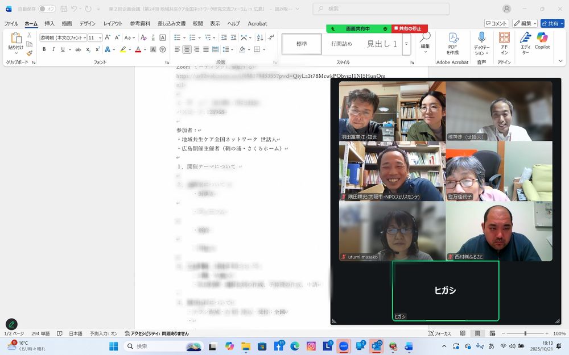Click the Copilot icon in ribbon
The image size is (569, 355).
(542, 40)
